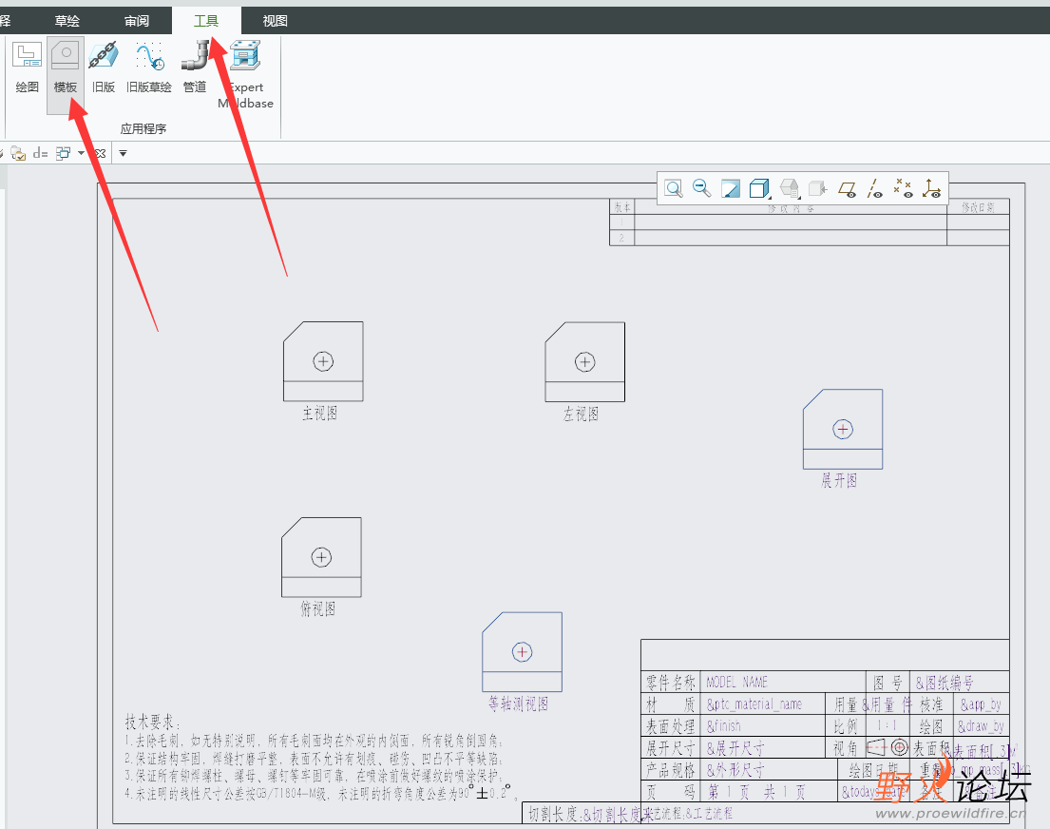Toggle datum axis display
Image resolution: width=1050 pixels, height=829 pixels.
[874, 188]
